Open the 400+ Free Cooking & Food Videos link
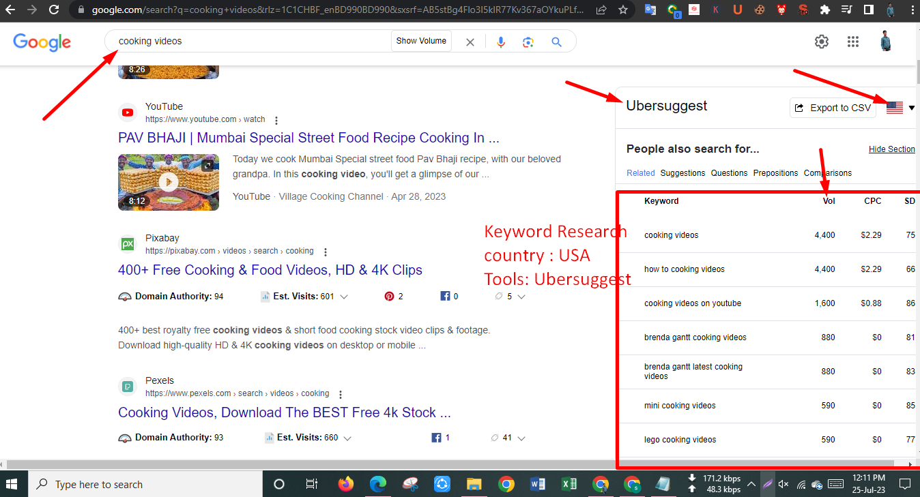 click(270, 270)
